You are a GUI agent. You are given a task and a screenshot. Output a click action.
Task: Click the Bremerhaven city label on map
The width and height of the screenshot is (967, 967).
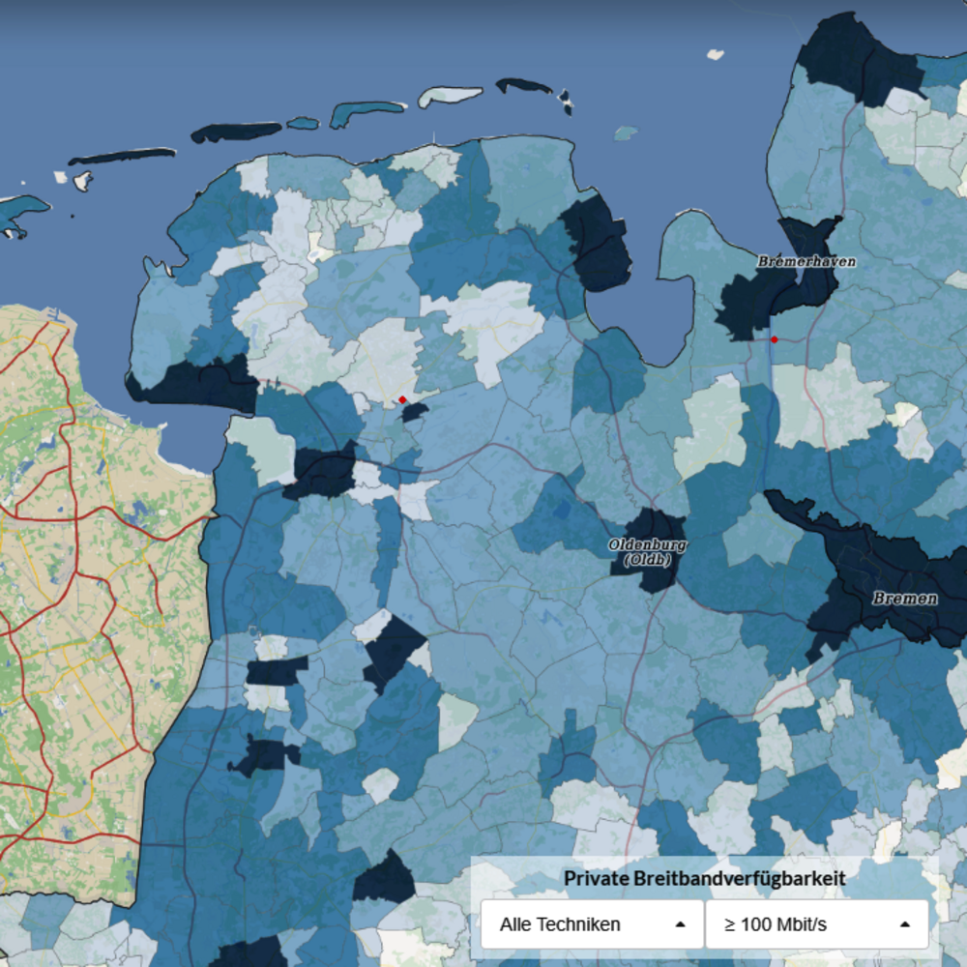(x=806, y=261)
